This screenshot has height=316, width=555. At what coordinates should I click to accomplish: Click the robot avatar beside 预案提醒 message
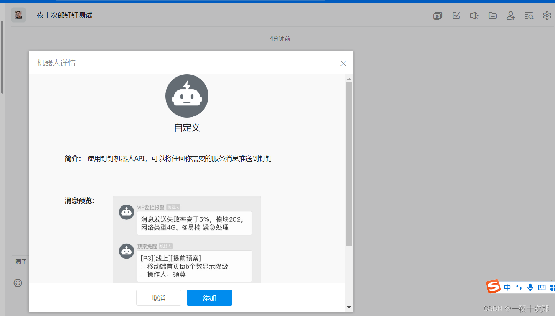(126, 251)
